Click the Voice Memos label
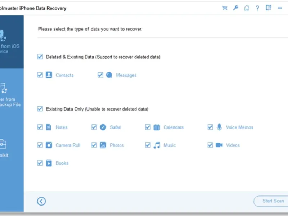 (239, 127)
